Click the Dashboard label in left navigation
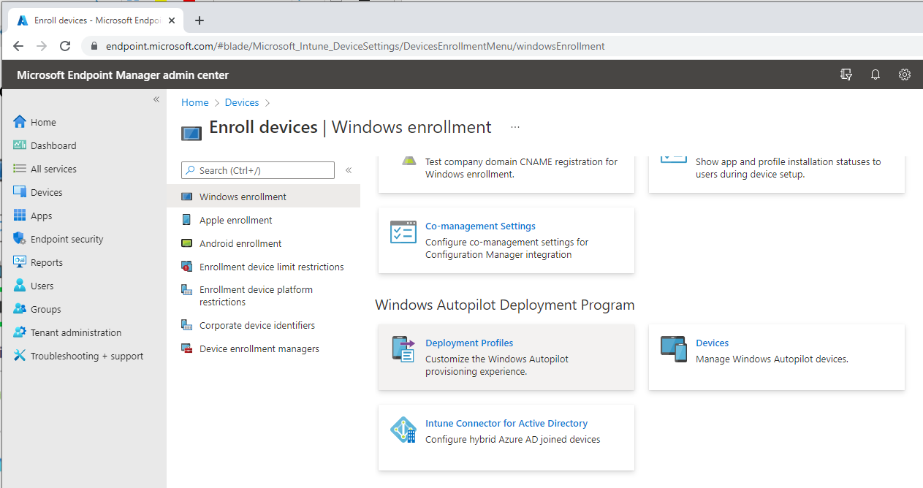 click(53, 145)
